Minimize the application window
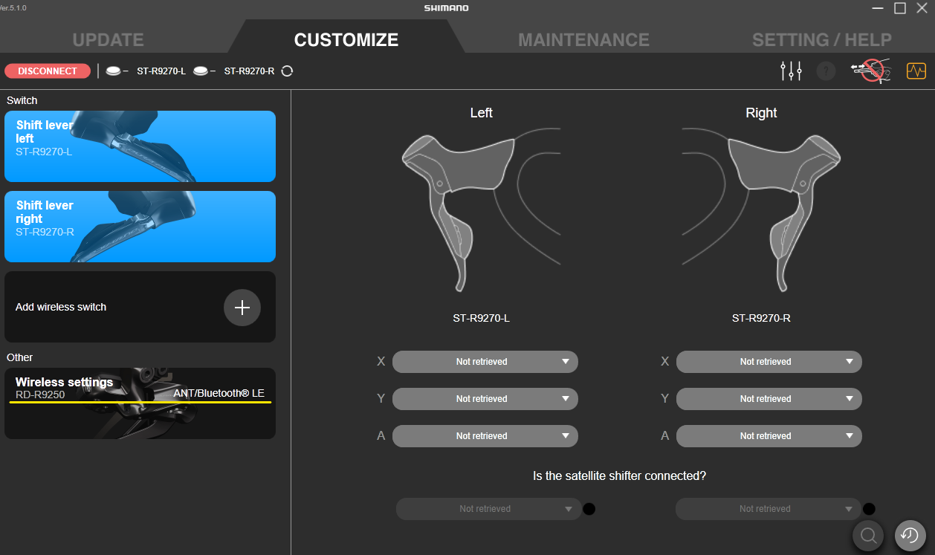Screen dimensions: 935x555 coord(878,8)
